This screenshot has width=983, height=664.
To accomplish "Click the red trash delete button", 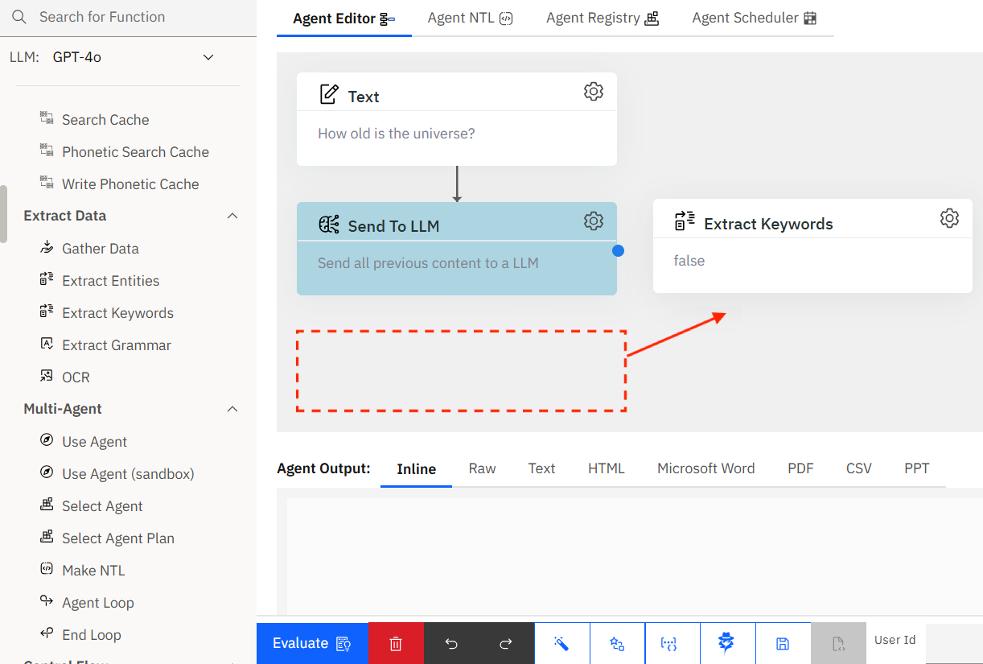I will pyautogui.click(x=396, y=643).
